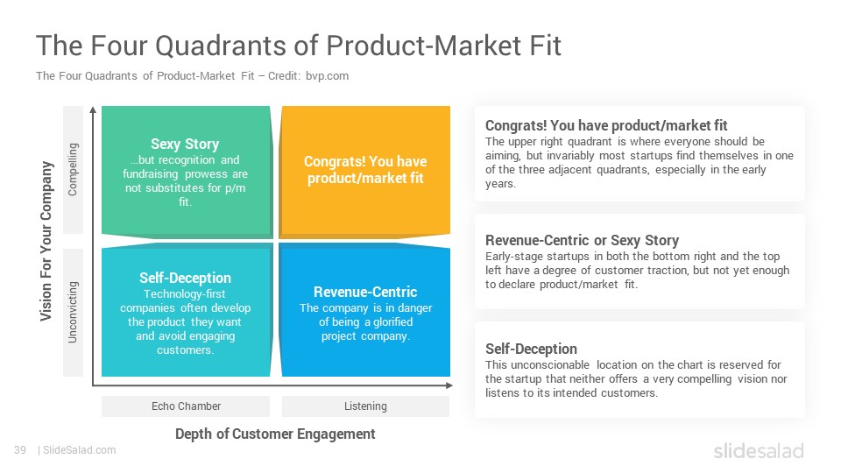Select the Self-Deception heading in right card
The width and height of the screenshot is (841, 473).
click(x=531, y=349)
